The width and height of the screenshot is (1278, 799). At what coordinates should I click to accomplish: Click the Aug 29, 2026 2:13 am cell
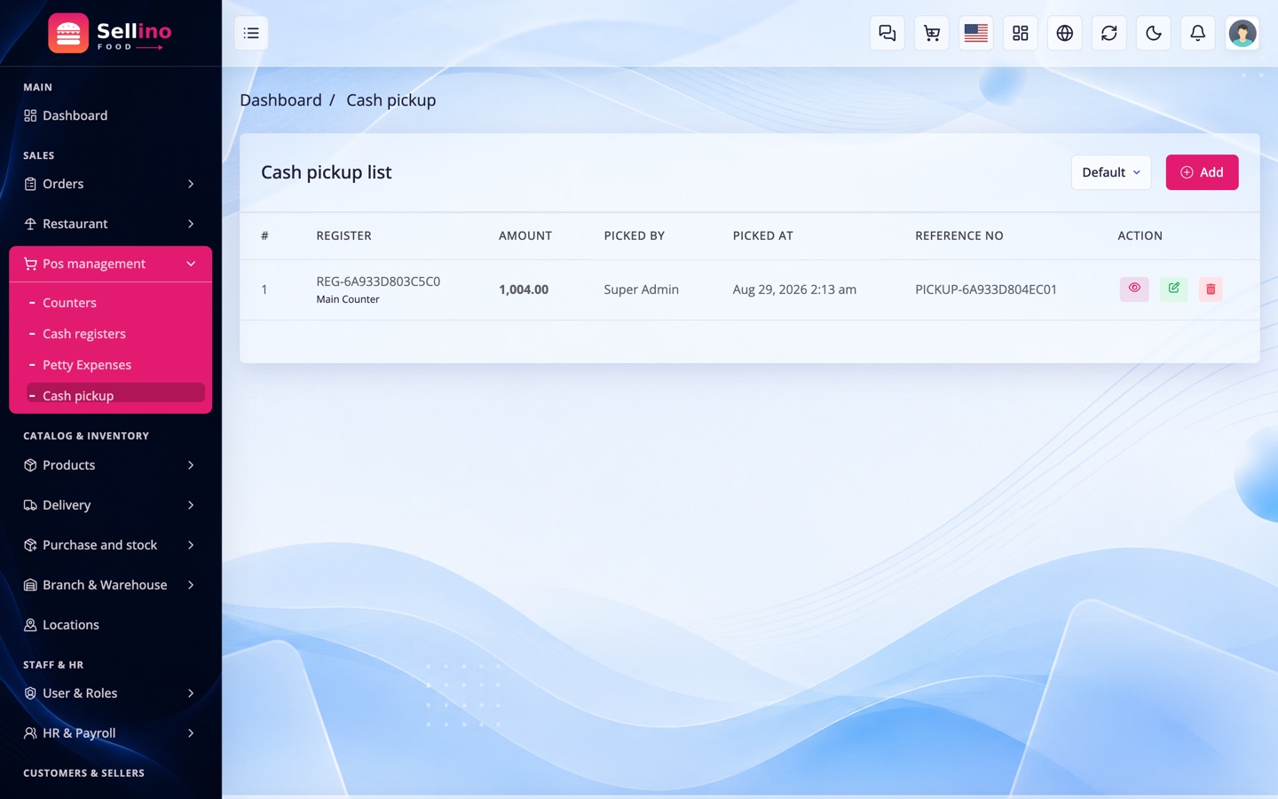(794, 289)
